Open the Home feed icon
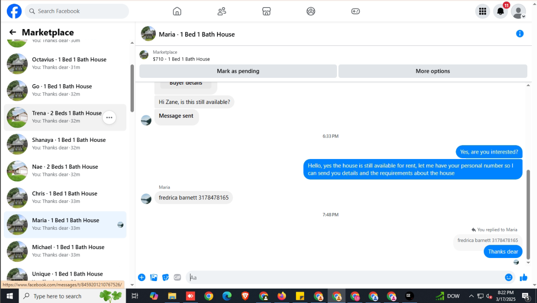The width and height of the screenshot is (537, 303). coord(177,11)
